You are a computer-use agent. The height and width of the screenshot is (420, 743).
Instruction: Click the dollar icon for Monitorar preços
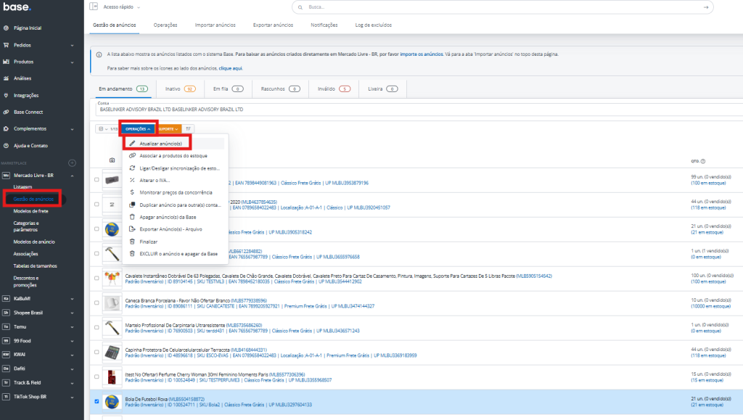132,192
